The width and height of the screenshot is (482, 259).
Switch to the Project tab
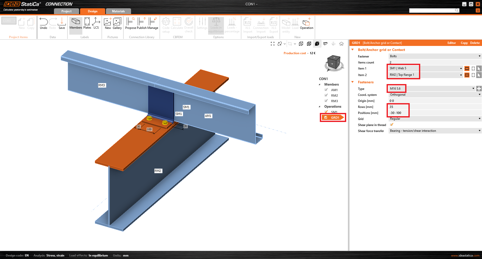tap(66, 11)
